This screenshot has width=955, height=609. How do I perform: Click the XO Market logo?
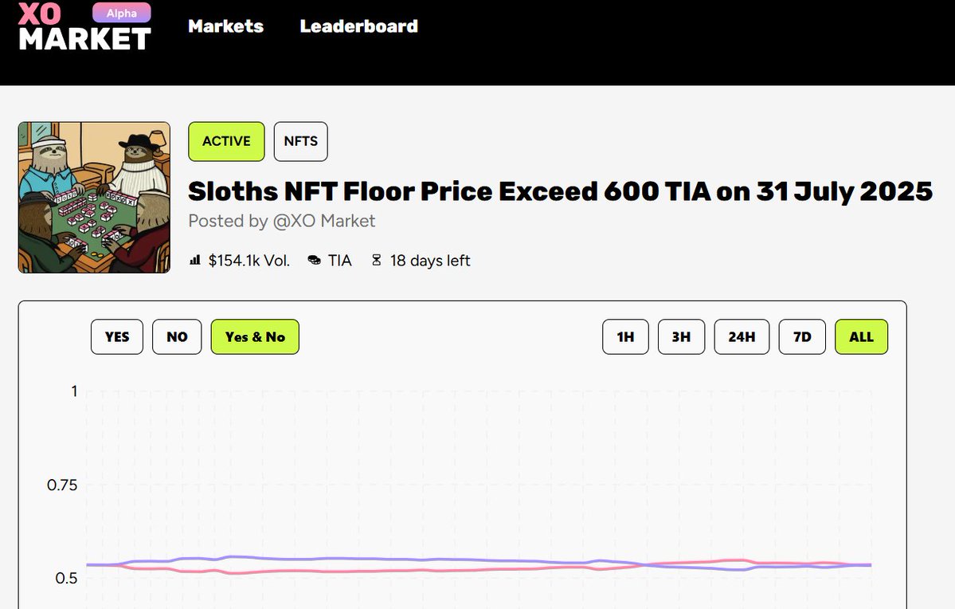pos(84,27)
